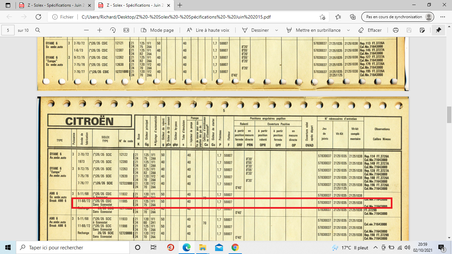Viewport: 452px width, 254px height.
Task: Open the Collections icon in Edge
Action: [353, 17]
